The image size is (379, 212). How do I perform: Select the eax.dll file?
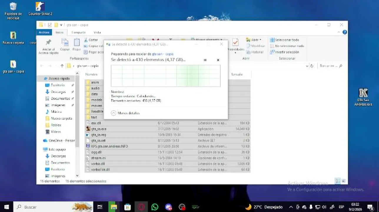167,123
